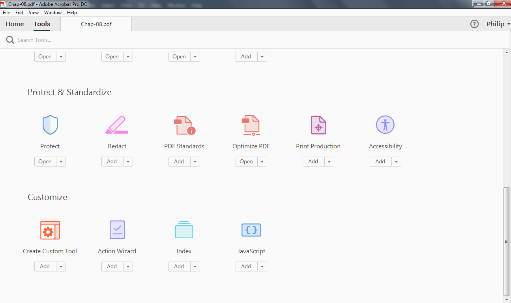The width and height of the screenshot is (511, 303).
Task: Open the Philip account dropdown
Action: [498, 24]
